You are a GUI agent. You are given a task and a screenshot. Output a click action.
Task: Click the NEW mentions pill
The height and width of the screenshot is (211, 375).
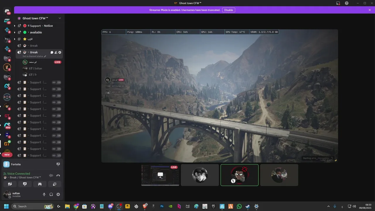tap(7, 155)
